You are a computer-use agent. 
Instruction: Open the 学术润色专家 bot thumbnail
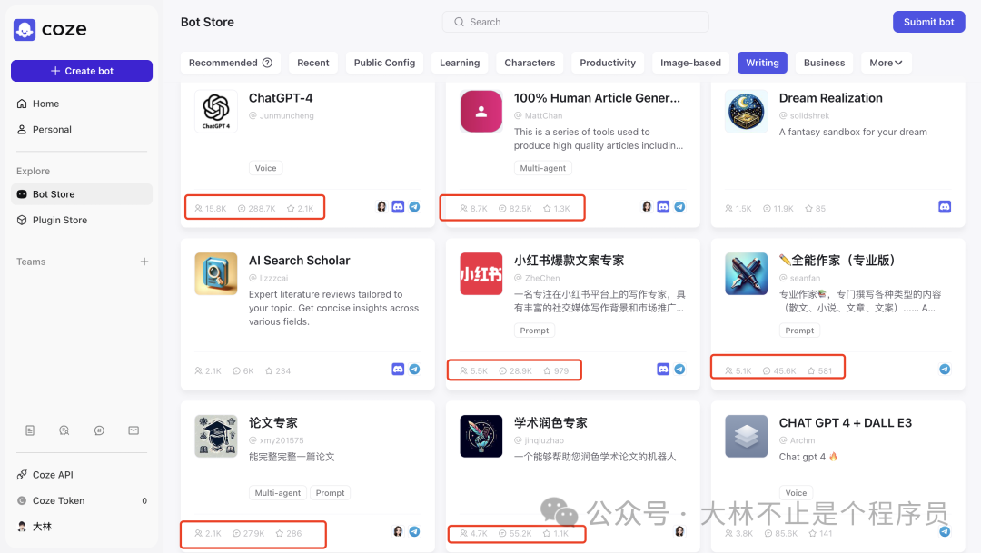click(x=481, y=437)
